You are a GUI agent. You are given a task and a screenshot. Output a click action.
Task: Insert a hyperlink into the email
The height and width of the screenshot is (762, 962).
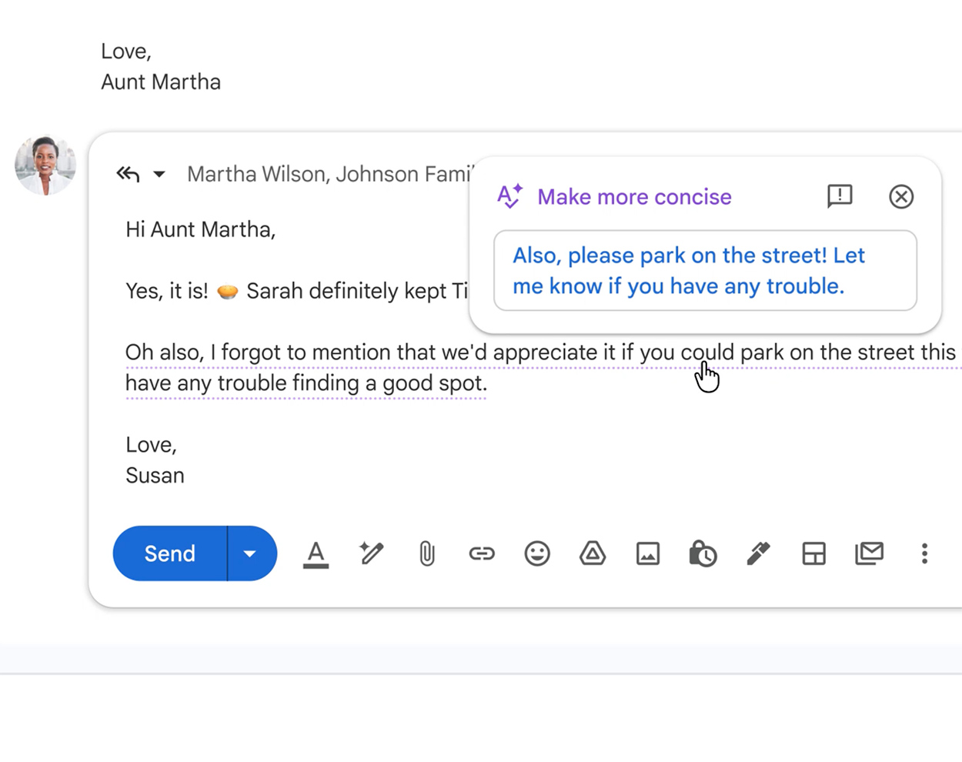pos(482,553)
